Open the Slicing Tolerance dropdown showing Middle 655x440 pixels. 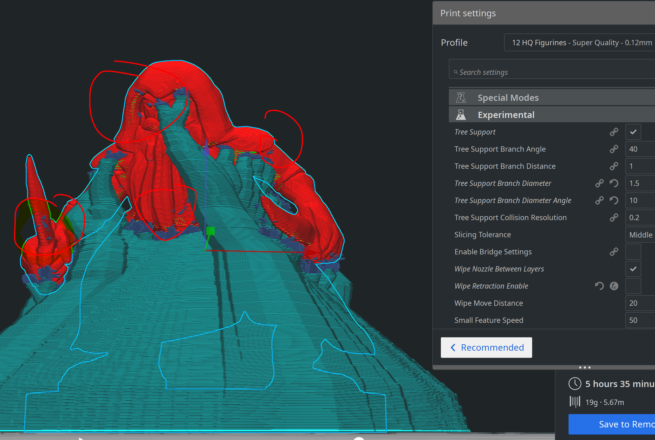640,235
